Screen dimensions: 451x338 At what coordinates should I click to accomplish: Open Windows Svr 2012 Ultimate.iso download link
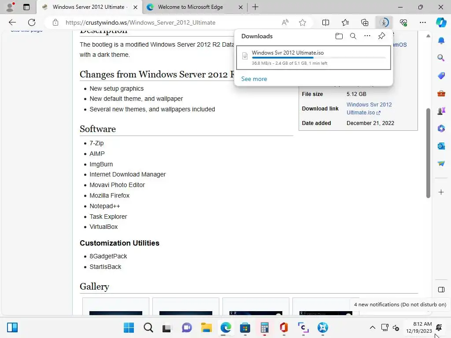pos(369,109)
